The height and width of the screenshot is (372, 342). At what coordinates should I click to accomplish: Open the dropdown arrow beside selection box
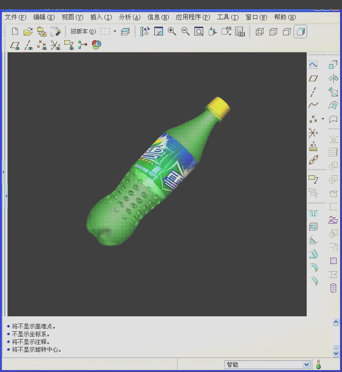point(115,31)
